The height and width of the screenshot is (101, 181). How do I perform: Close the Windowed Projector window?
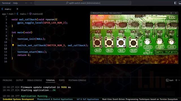[176, 13]
